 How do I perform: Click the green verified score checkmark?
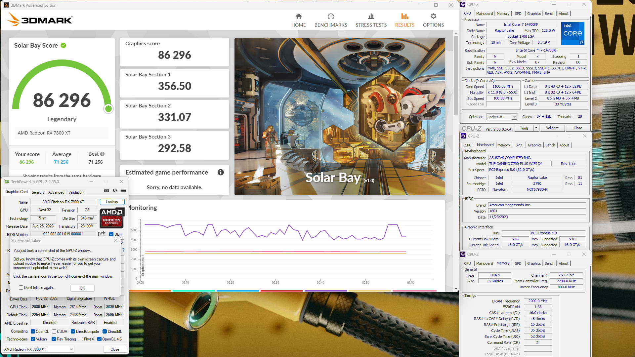[63, 45]
